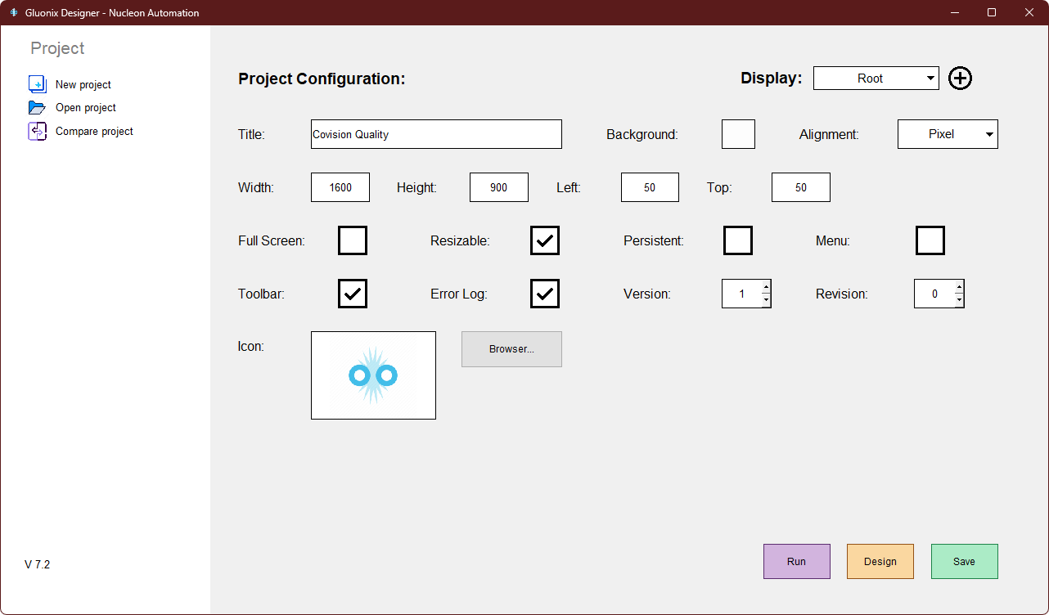Click the Revision number field
1049x615 pixels.
pos(934,294)
